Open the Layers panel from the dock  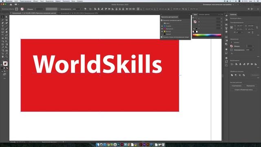pos(226,58)
